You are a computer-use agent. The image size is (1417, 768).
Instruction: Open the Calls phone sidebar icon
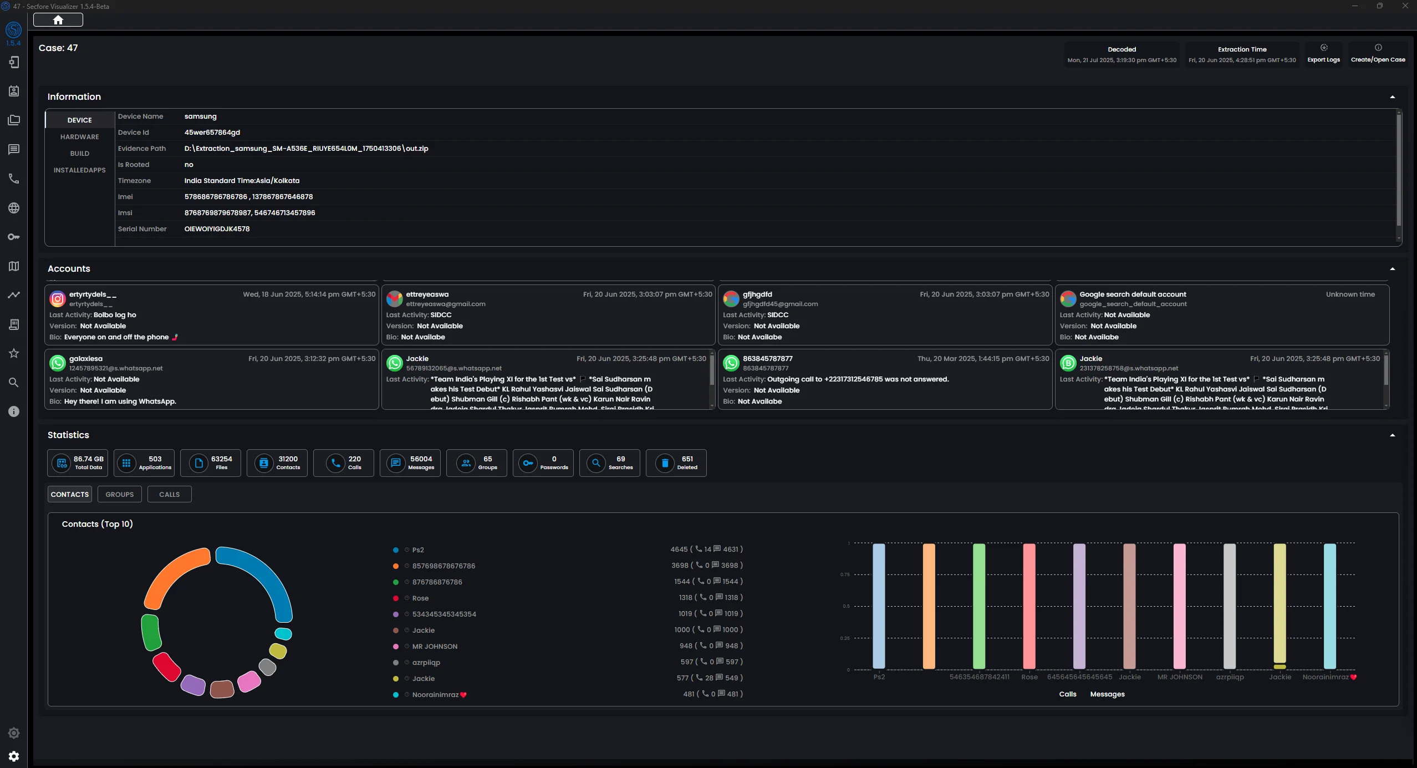[14, 179]
